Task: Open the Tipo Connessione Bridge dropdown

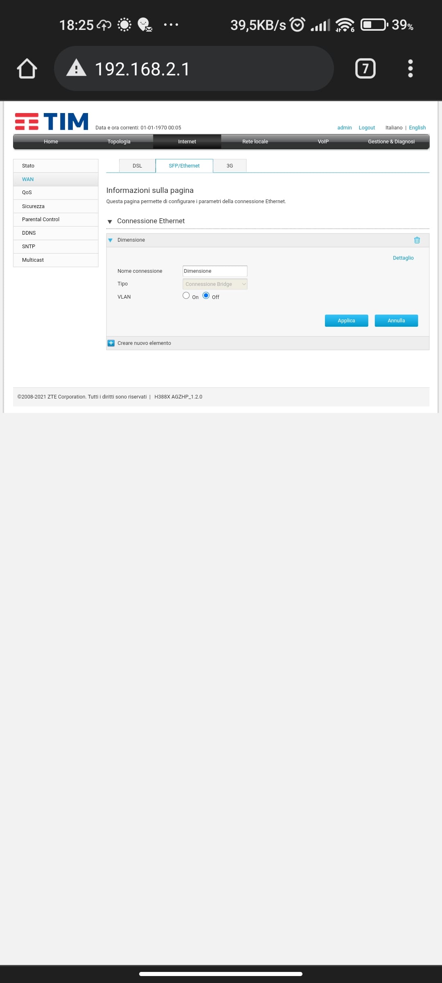Action: (215, 284)
